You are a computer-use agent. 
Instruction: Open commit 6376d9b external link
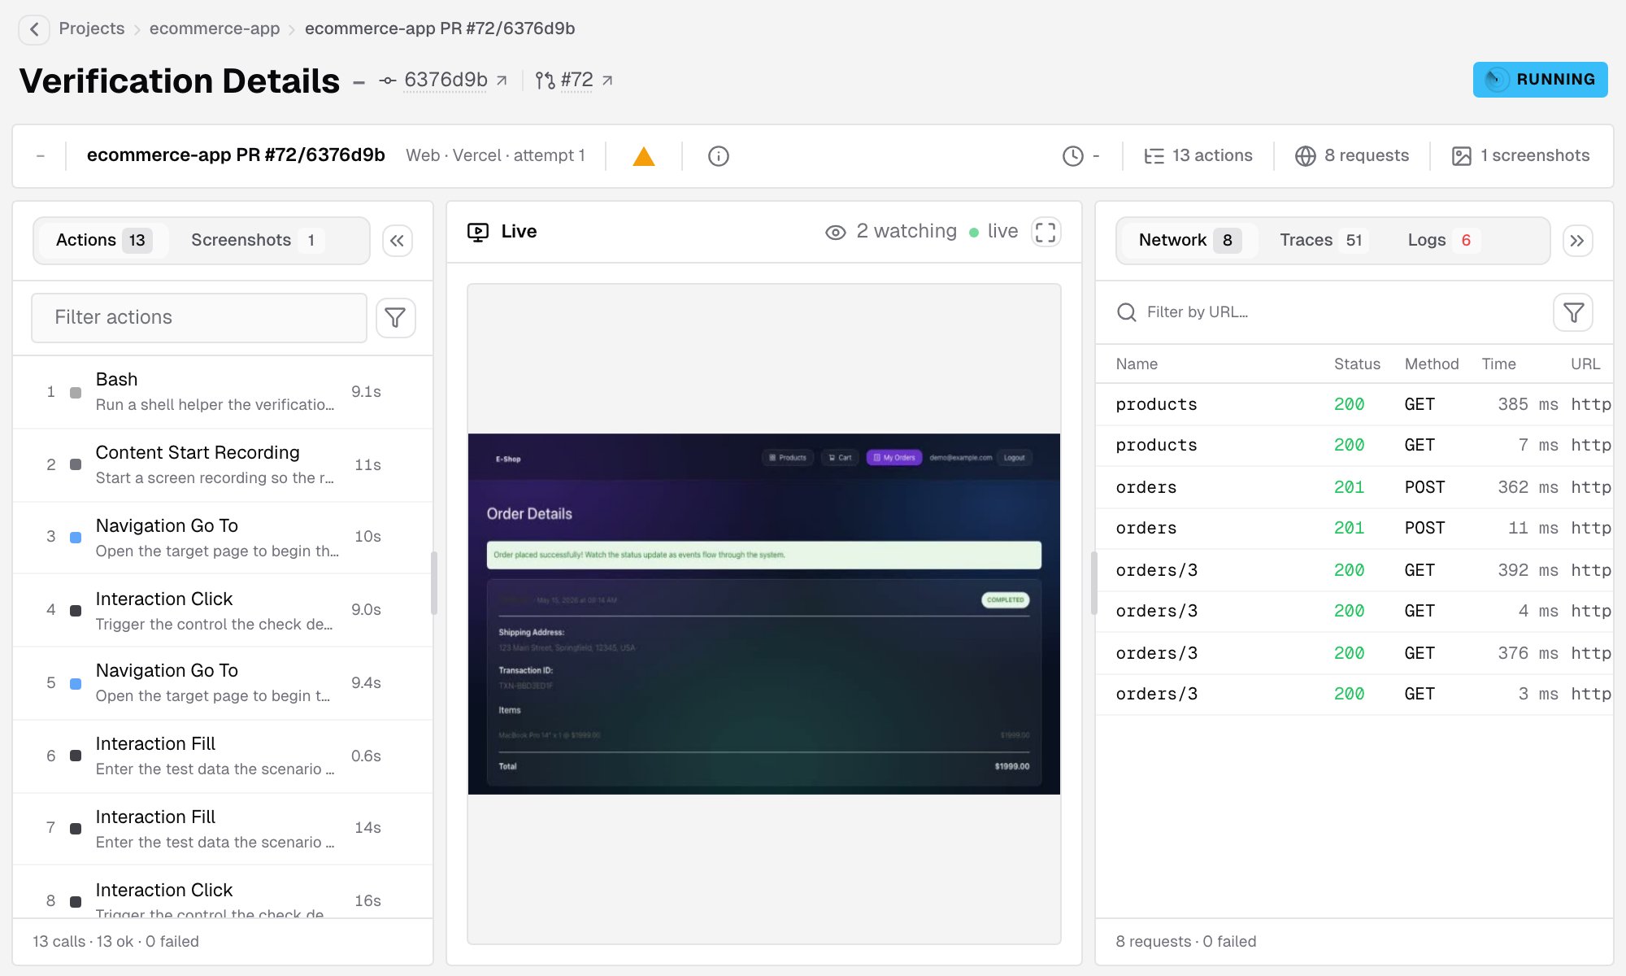point(443,80)
